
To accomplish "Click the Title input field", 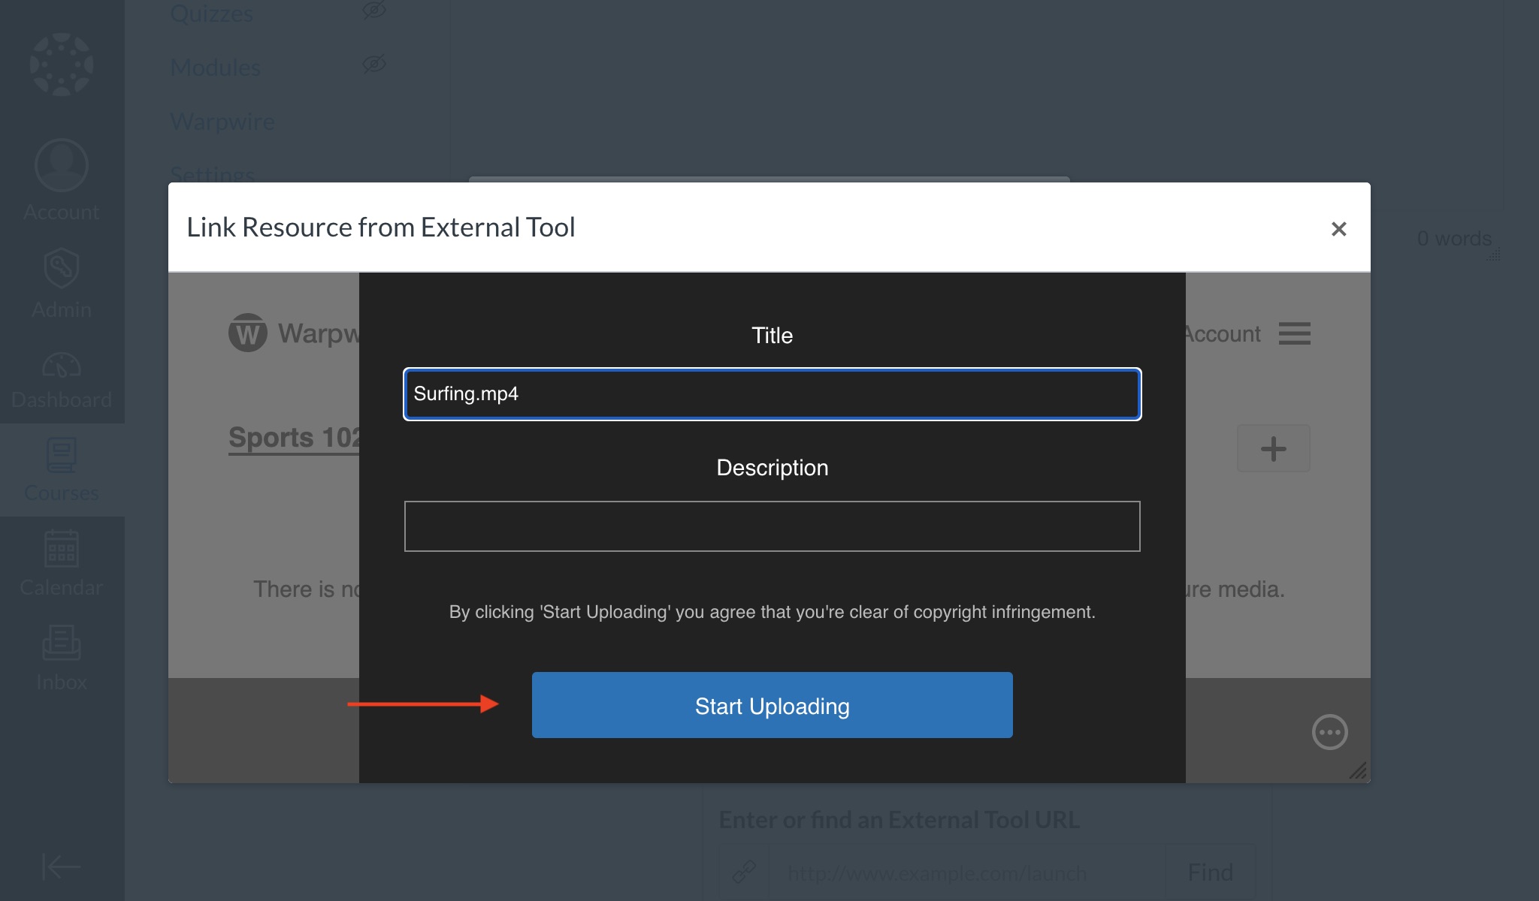I will click(772, 394).
